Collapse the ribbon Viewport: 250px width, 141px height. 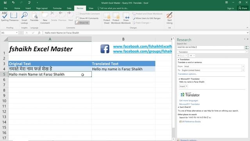[x=247, y=28]
